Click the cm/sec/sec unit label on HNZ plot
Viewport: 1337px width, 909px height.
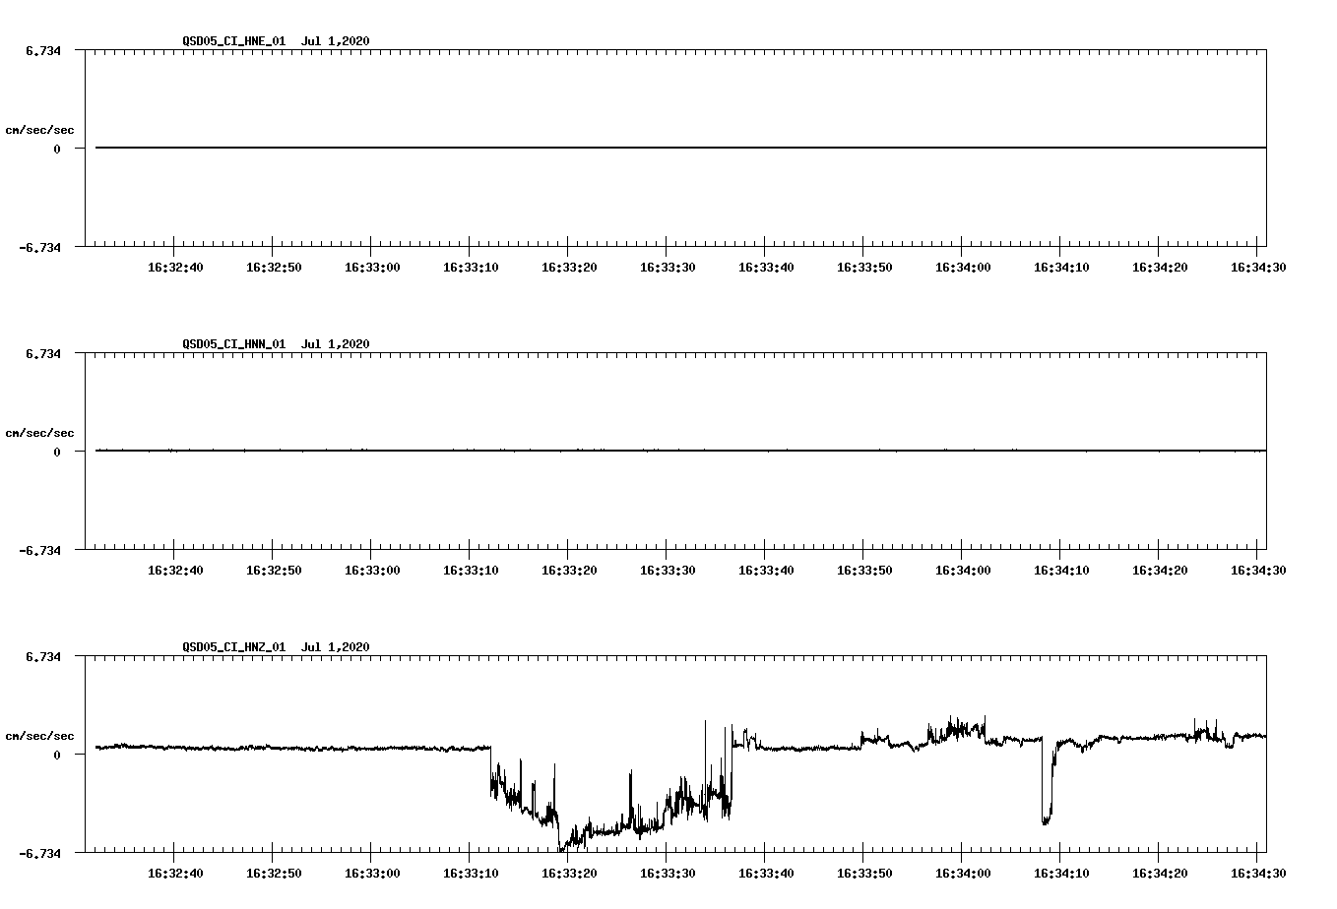tap(39, 736)
